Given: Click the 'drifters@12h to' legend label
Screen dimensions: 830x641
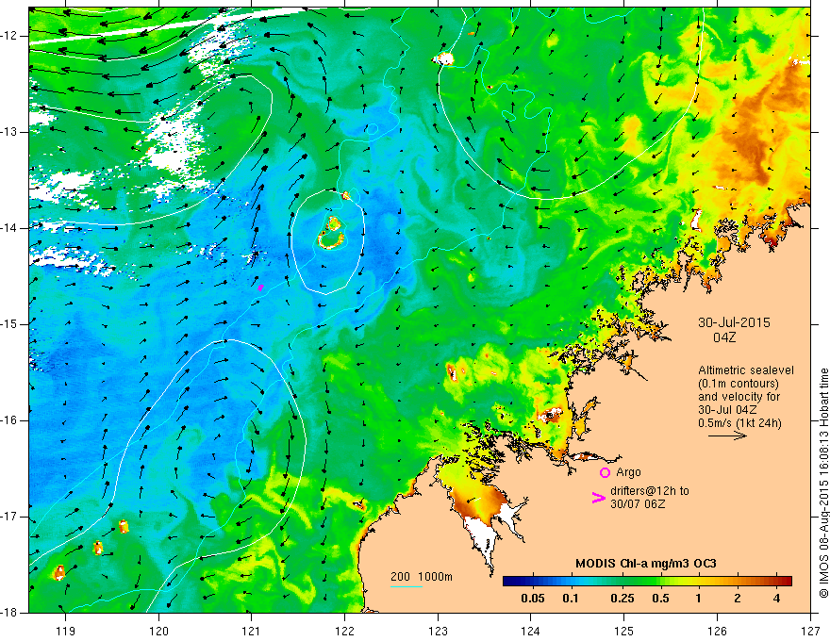Looking at the screenshot, I should click(650, 491).
